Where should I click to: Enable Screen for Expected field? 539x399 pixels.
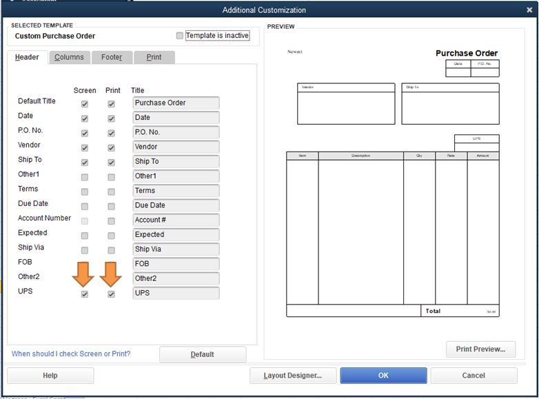[85, 236]
